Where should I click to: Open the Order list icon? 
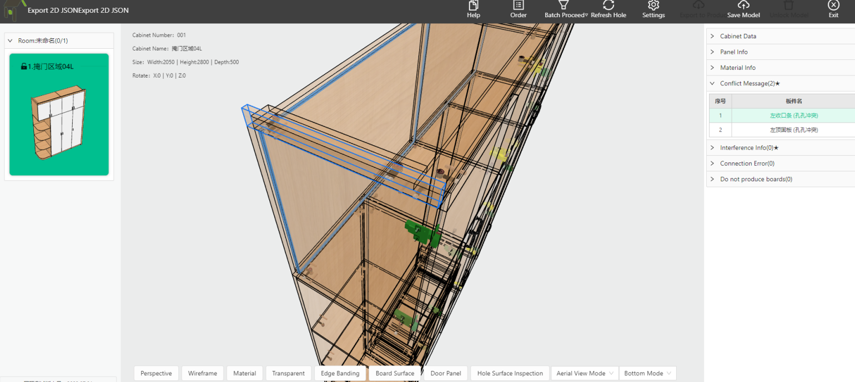(518, 5)
